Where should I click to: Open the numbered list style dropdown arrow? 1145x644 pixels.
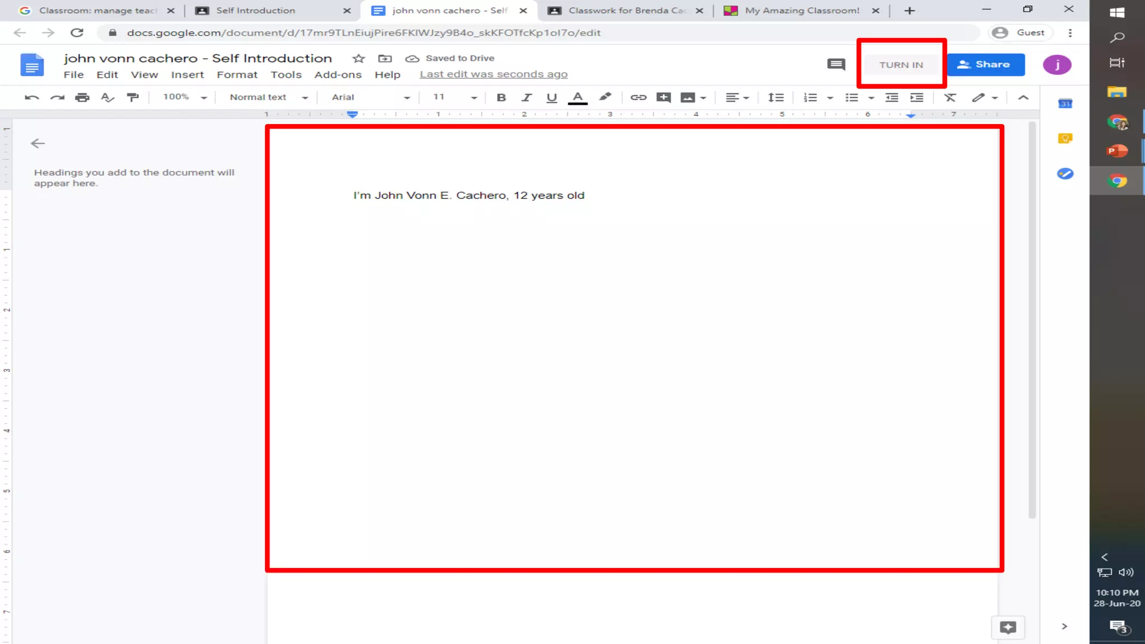(x=830, y=98)
